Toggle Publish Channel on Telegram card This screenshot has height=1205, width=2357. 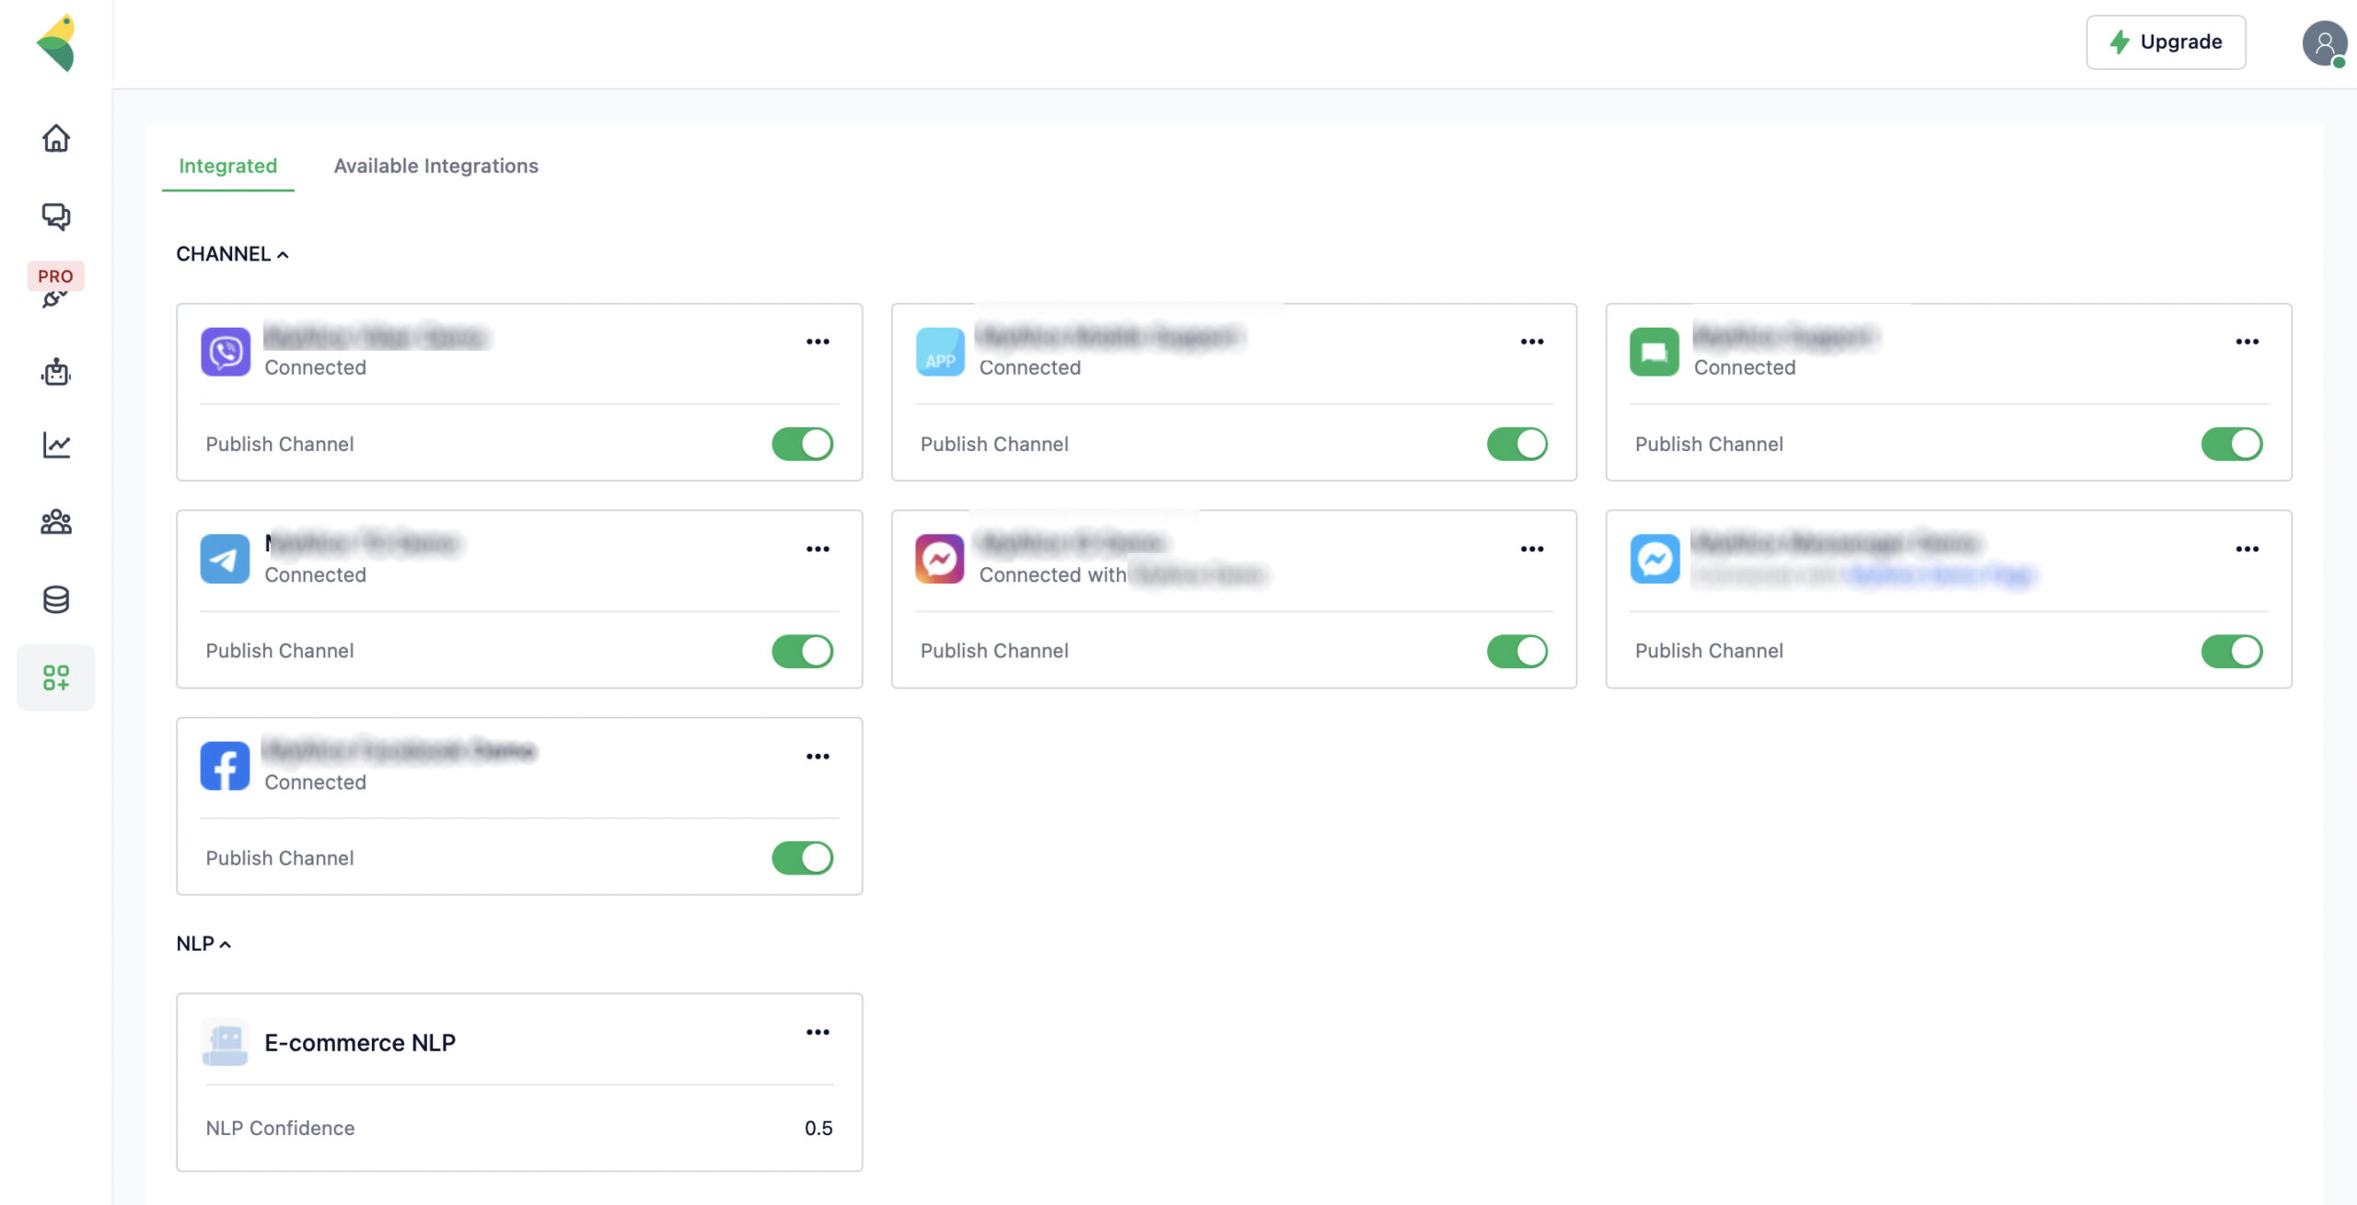pyautogui.click(x=802, y=651)
